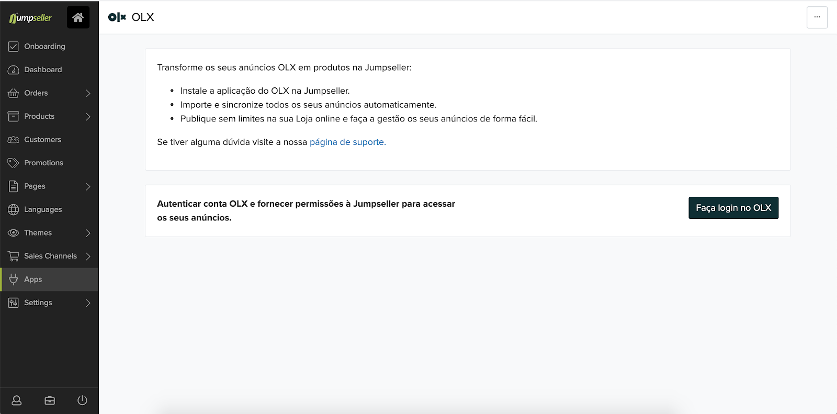Click the Onboarding checkmark icon
Image resolution: width=837 pixels, height=414 pixels.
[14, 47]
